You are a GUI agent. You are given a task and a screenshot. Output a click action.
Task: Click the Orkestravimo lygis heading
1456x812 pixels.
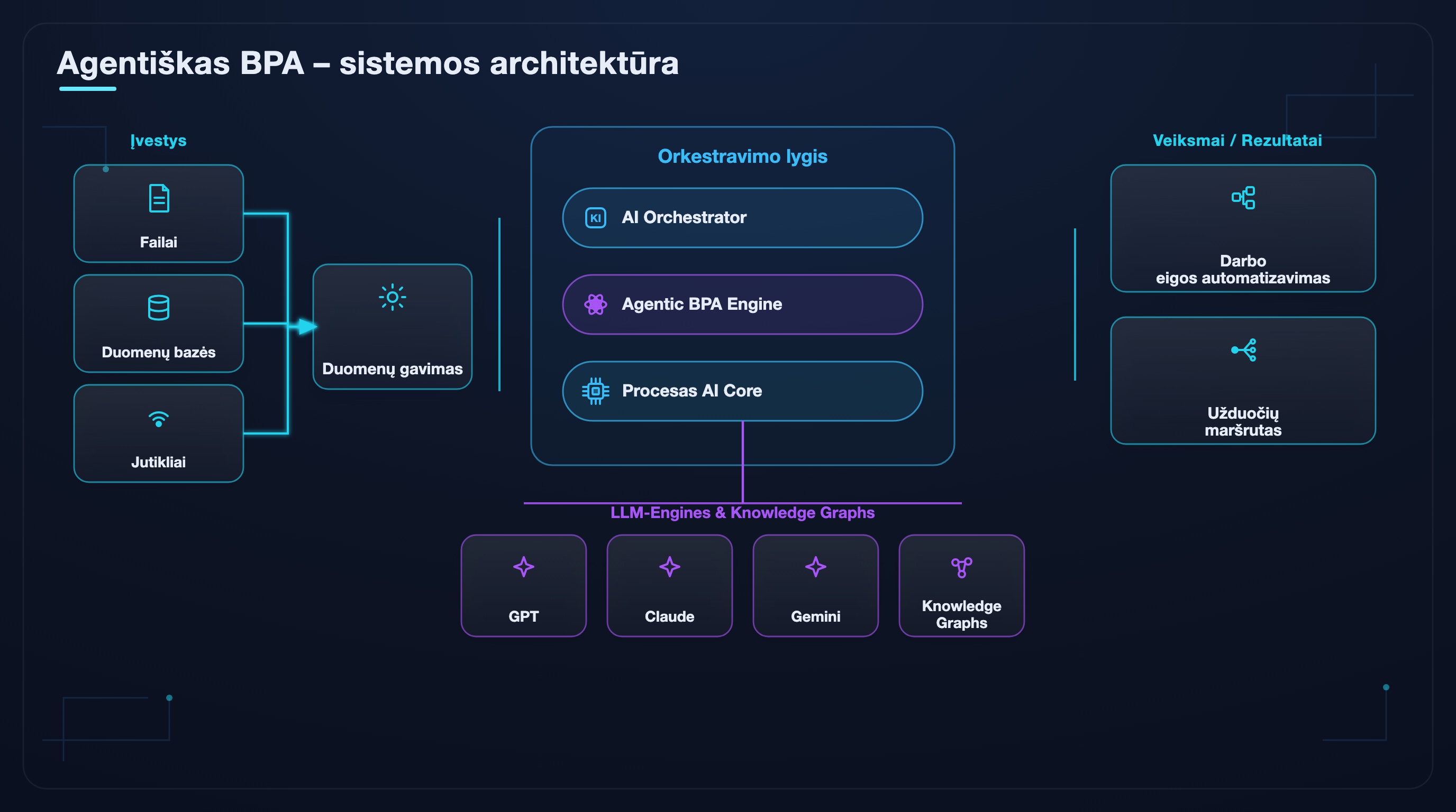click(742, 156)
